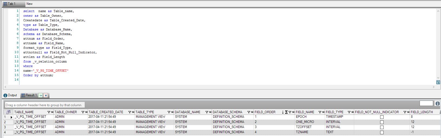Pin the FIELD_NOT_NULL_INDICATOR column
Image resolution: width=441 pixels, height=138 pixels.
(408, 112)
